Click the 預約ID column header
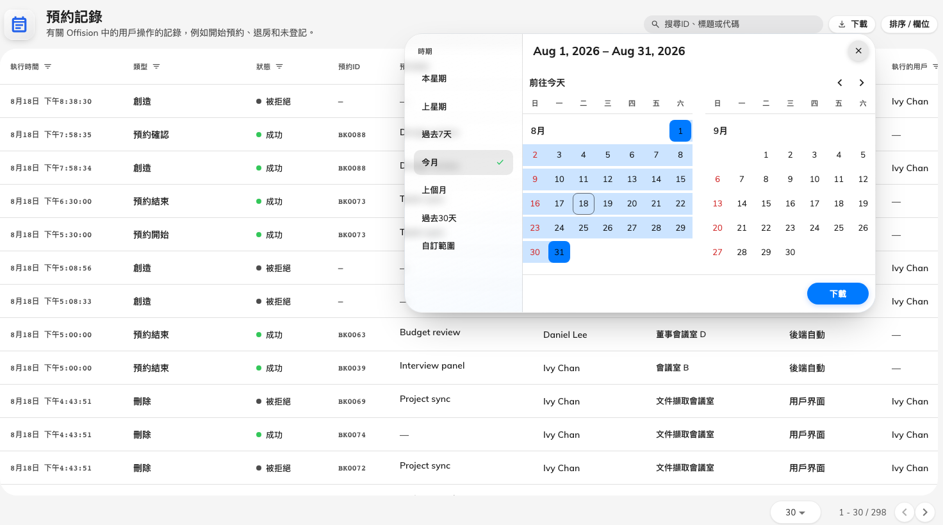 click(349, 67)
